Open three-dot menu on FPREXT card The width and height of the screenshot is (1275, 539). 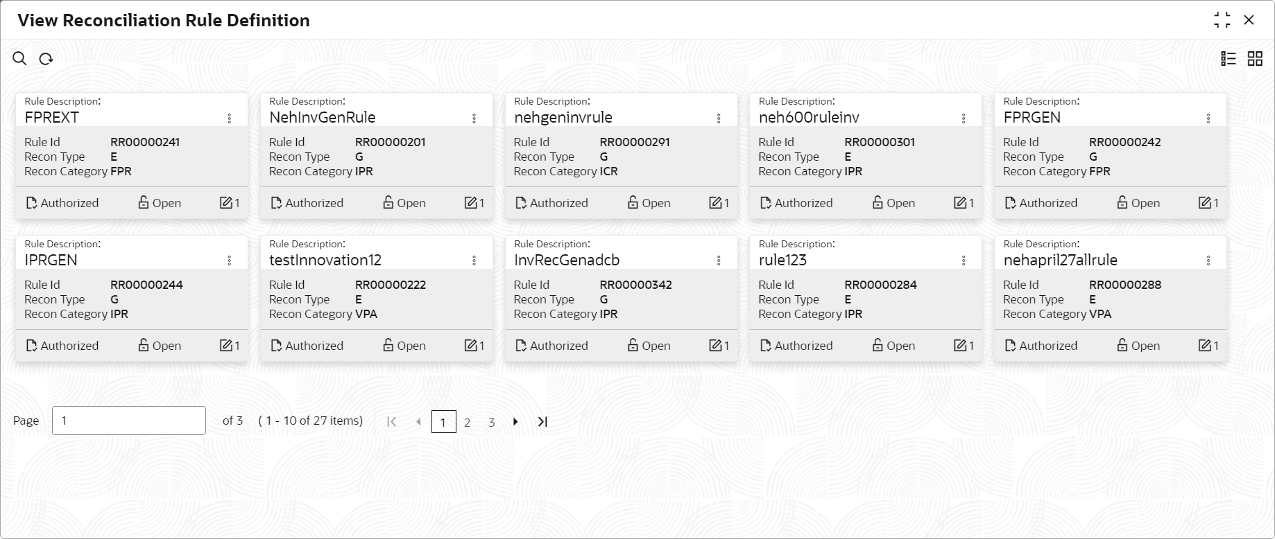(230, 118)
